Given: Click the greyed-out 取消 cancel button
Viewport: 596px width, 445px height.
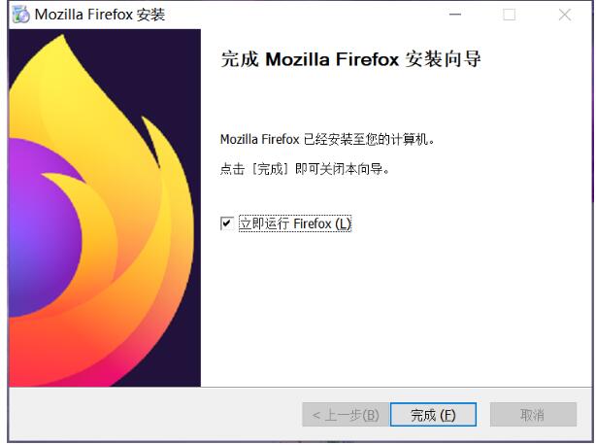Looking at the screenshot, I should (x=533, y=415).
